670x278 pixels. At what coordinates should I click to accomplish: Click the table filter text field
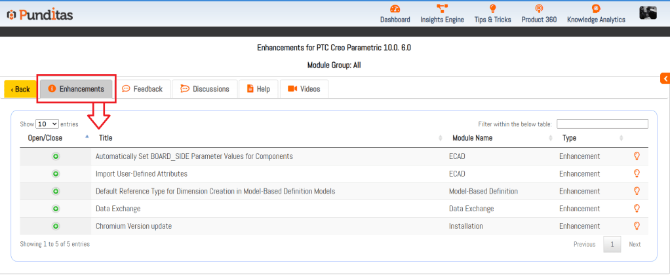(x=602, y=124)
